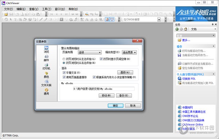
Task: Open the 缩放类型 dropdown showing 适合宽度
Action: coord(129,52)
